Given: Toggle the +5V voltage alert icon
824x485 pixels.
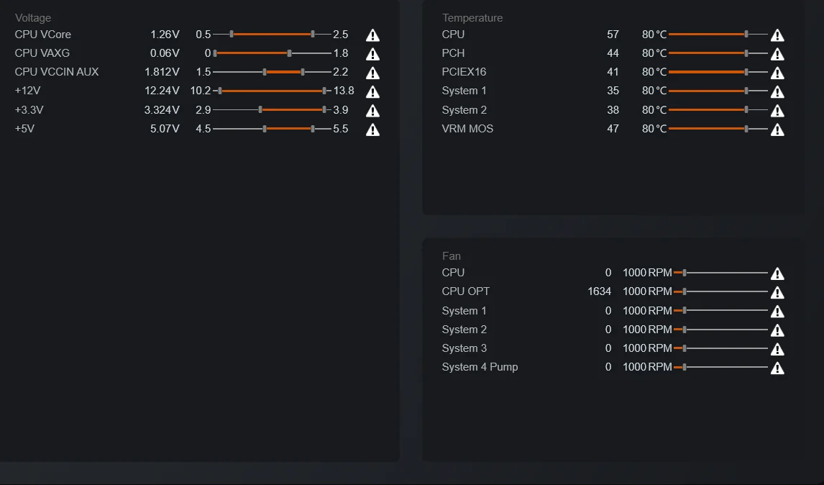Looking at the screenshot, I should tap(372, 130).
